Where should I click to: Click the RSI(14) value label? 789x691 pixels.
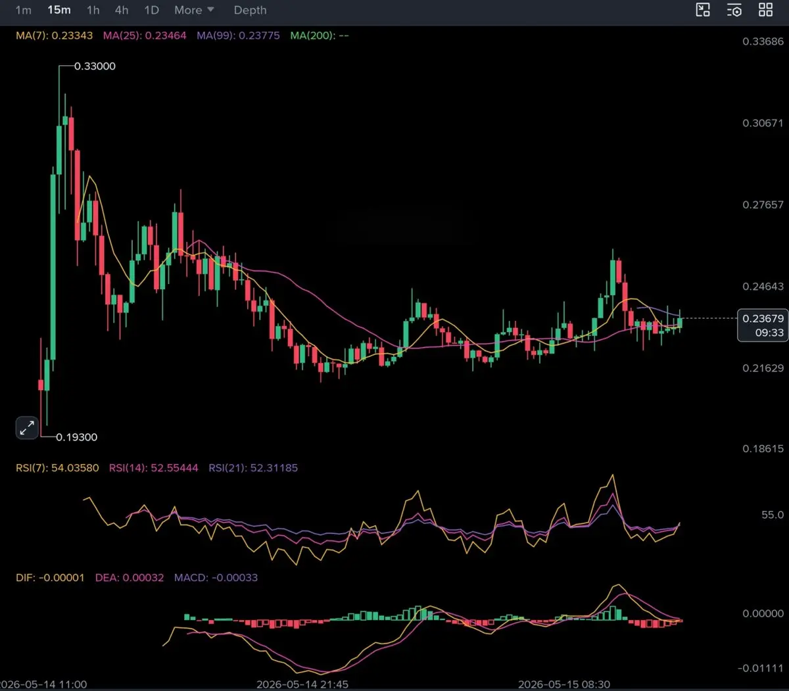[x=153, y=468]
